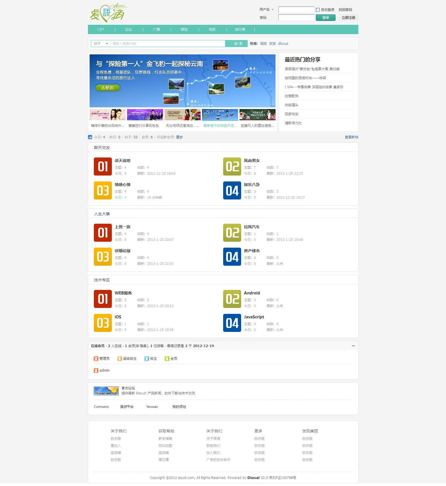
Task: Open the 凤梨罐头 share link
Action: pyautogui.click(x=292, y=105)
